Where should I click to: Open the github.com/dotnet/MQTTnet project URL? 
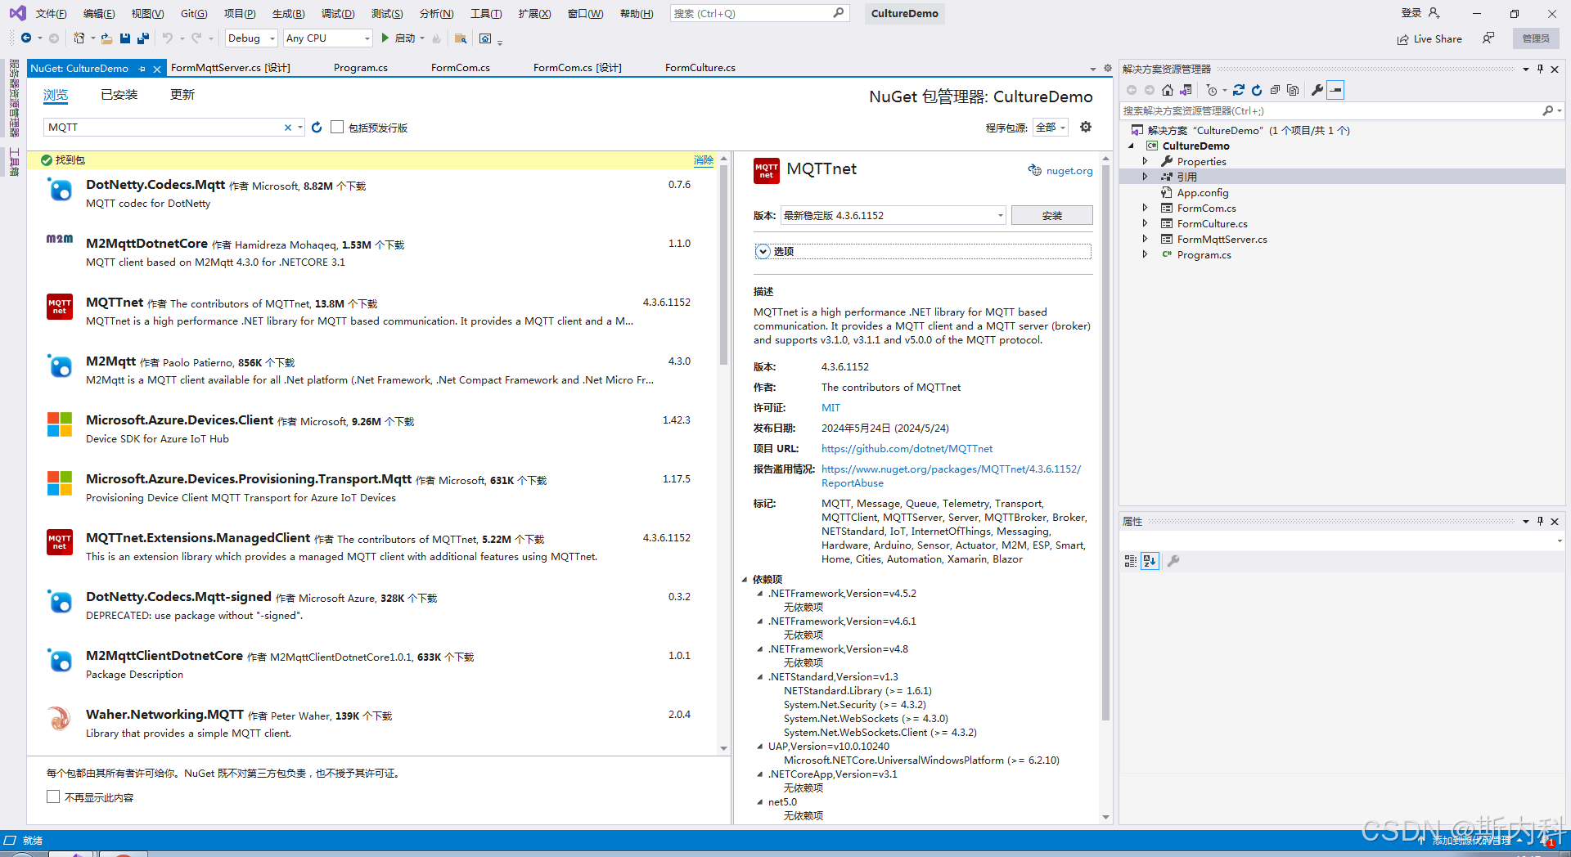[907, 449]
